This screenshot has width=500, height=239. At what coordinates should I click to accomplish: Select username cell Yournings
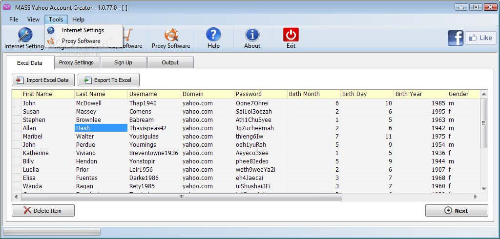(x=154, y=145)
